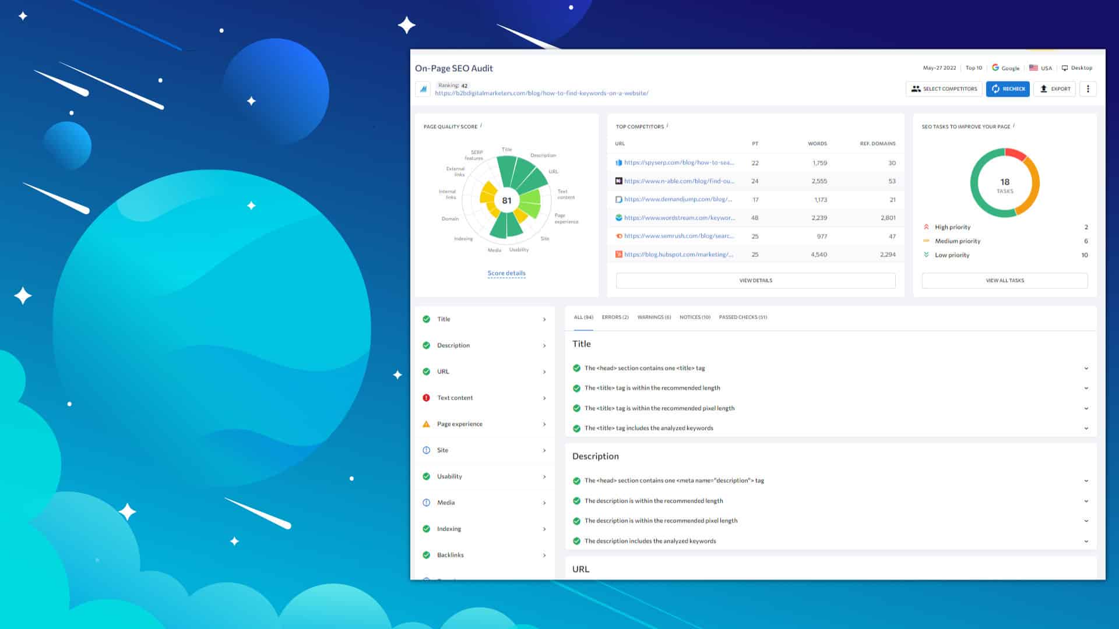The width and height of the screenshot is (1119, 629).
Task: Expand the Text content chevron arrow
Action: [x=544, y=398]
